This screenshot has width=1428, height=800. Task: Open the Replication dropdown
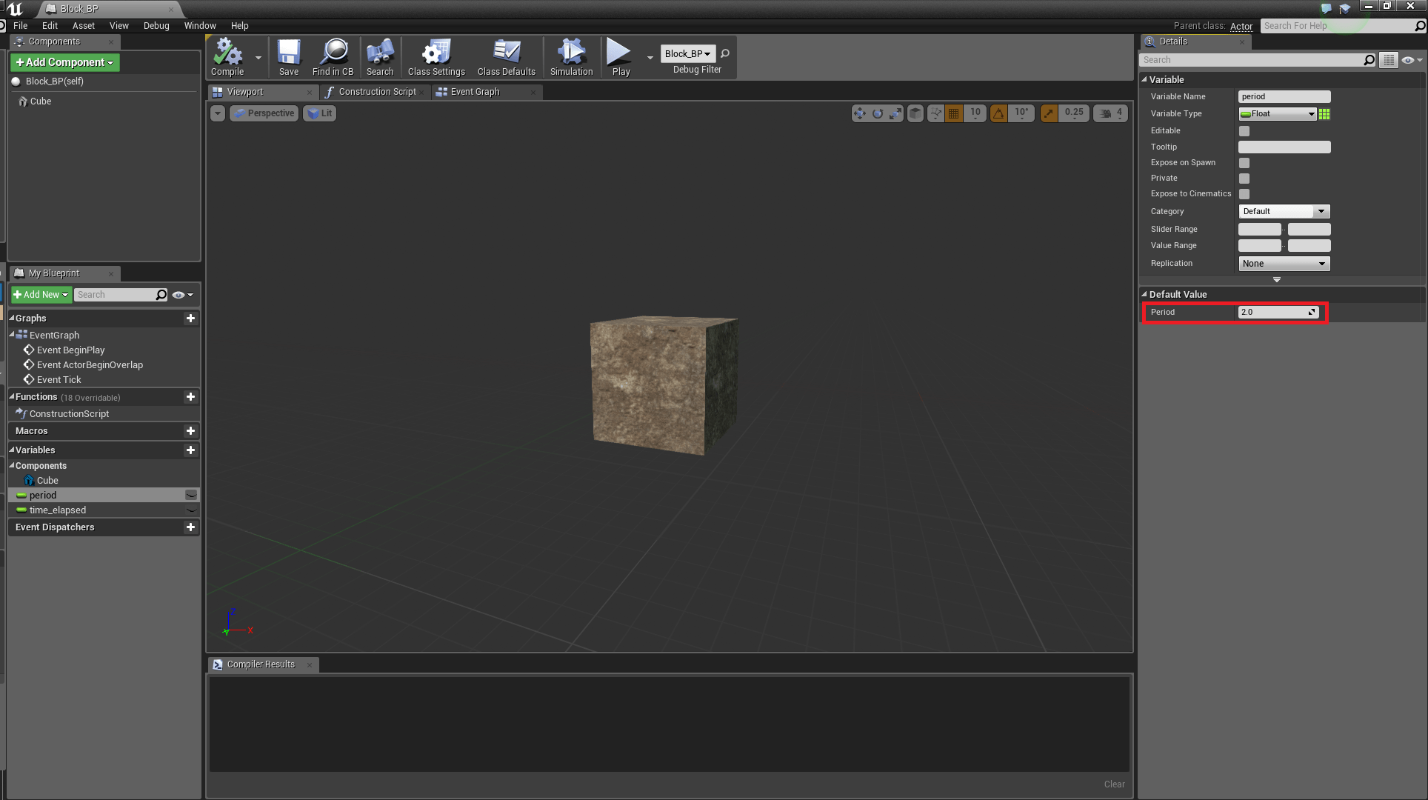click(1284, 263)
